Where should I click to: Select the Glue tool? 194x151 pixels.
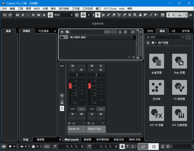[x=124, y=15]
